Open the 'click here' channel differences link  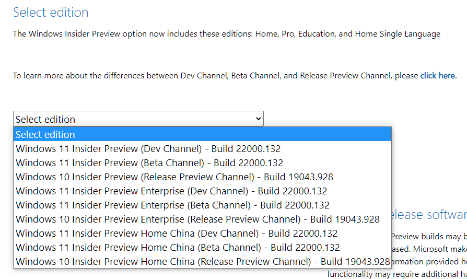(x=437, y=76)
